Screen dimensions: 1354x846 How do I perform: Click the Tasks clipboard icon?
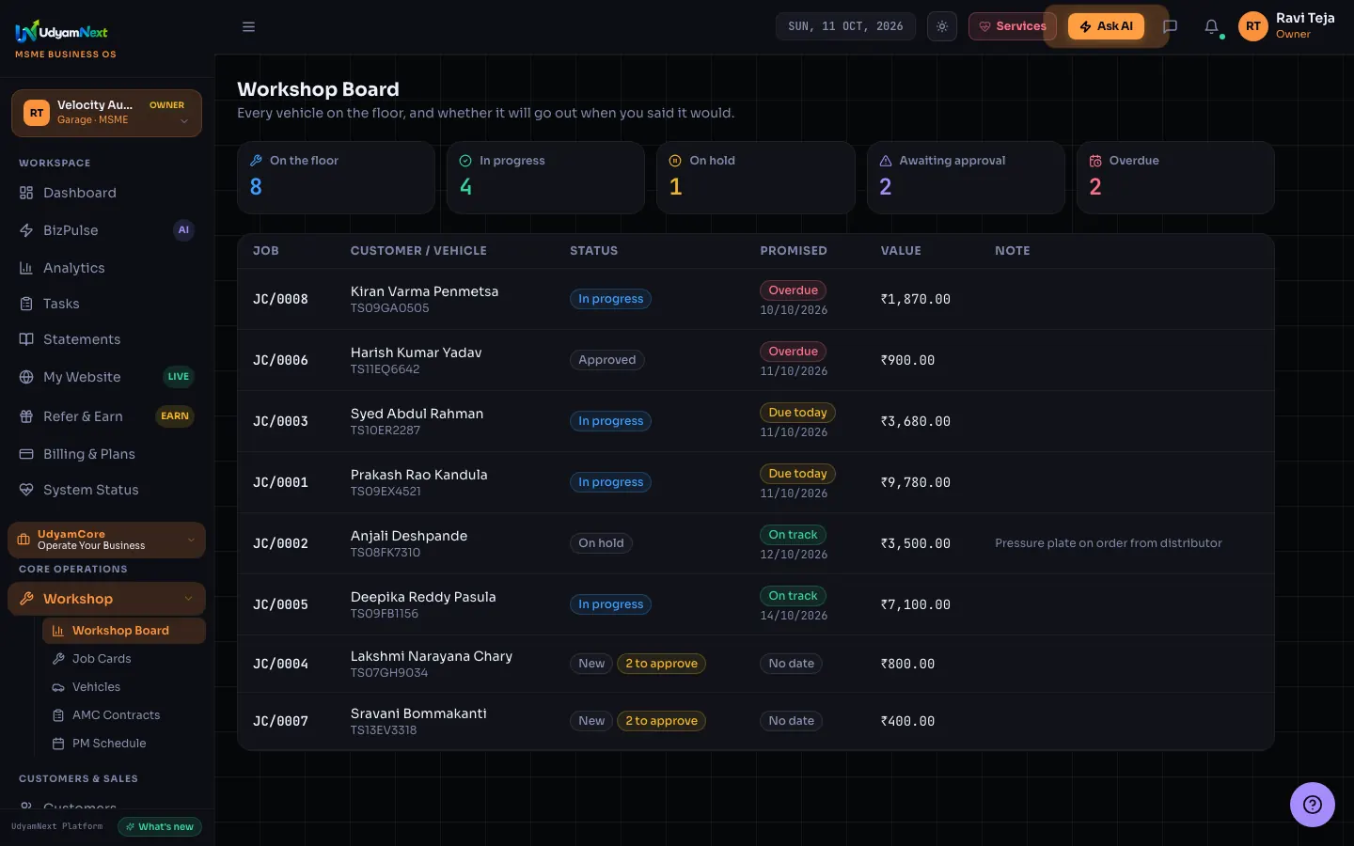click(x=26, y=304)
